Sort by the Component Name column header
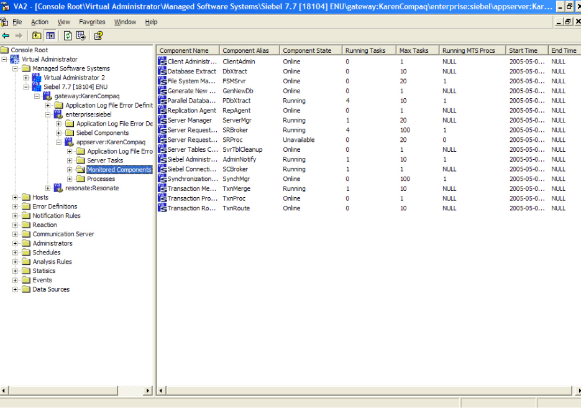The height and width of the screenshot is (408, 581). click(188, 50)
